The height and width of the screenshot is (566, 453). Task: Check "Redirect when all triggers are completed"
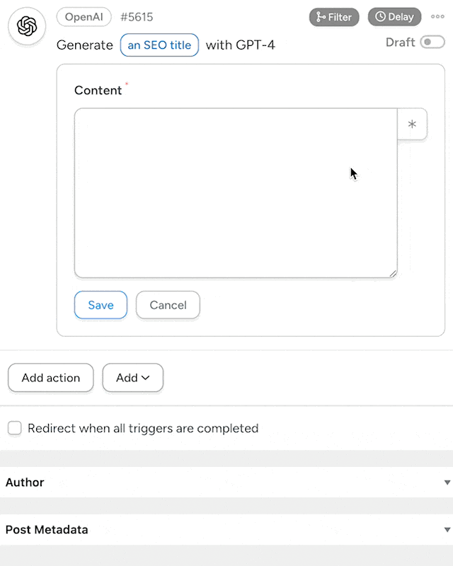coord(13,428)
